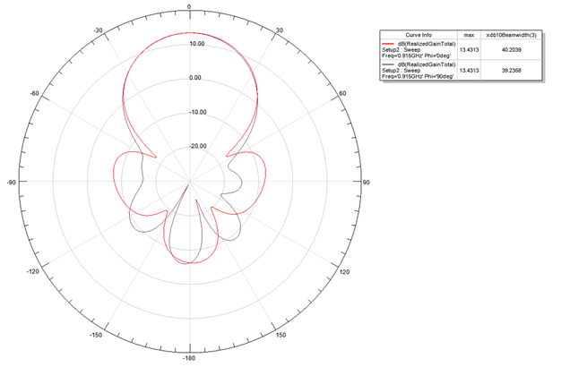Click the -150 degree angle label

(x=96, y=335)
